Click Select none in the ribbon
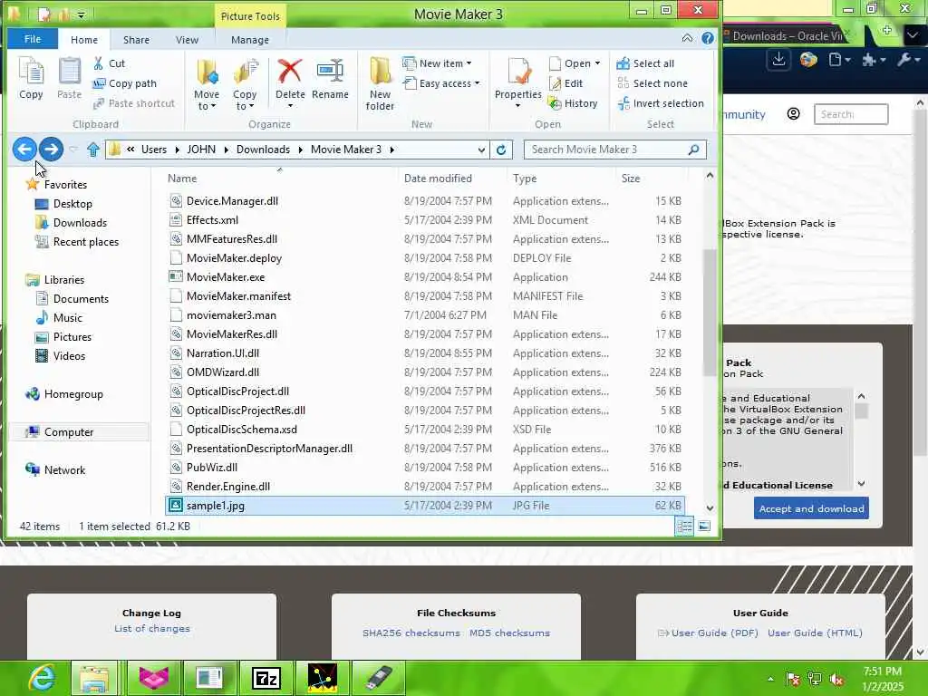Viewport: 928px width, 696px height. pos(652,83)
